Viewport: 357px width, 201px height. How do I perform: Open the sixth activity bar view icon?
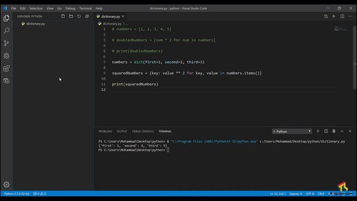[x=6, y=81]
